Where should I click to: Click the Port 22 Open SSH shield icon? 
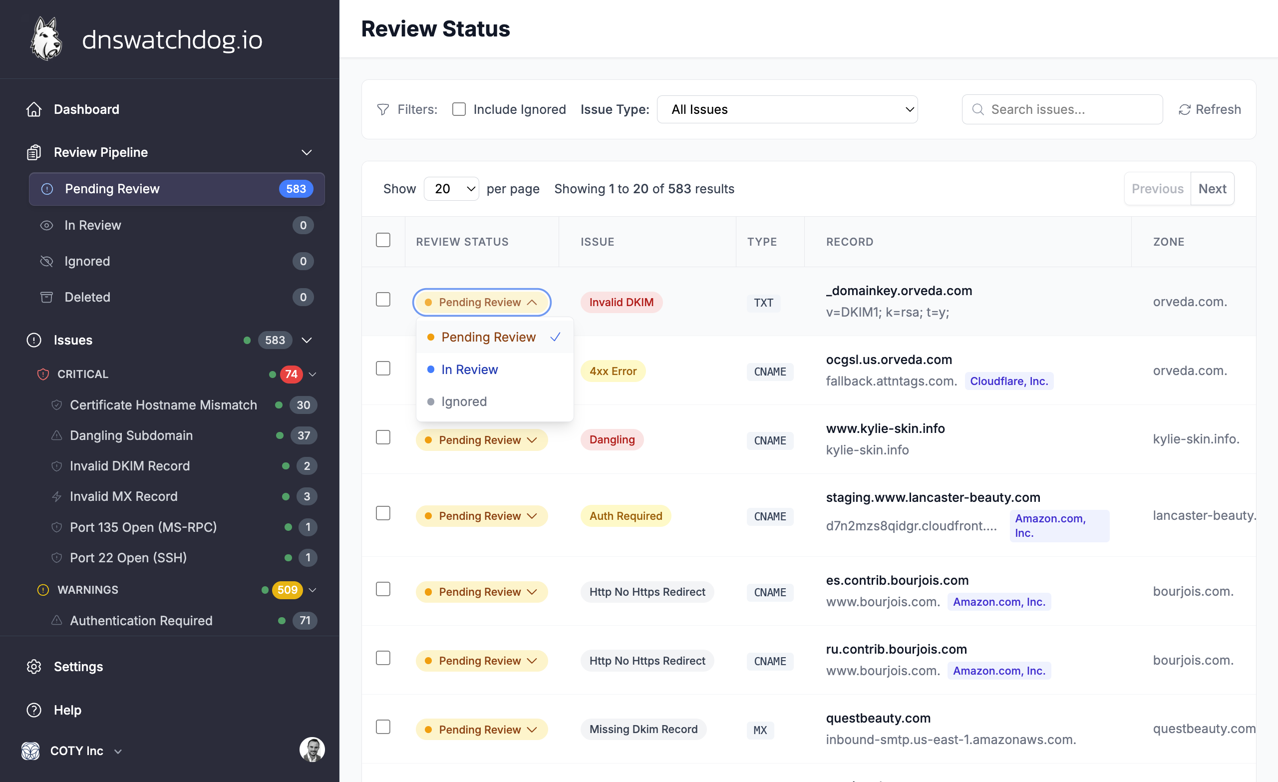pos(57,558)
